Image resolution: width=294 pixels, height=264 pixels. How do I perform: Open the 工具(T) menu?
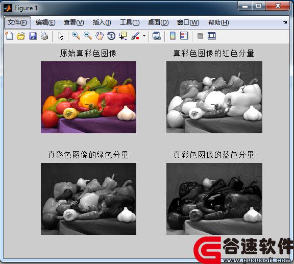pos(130,22)
